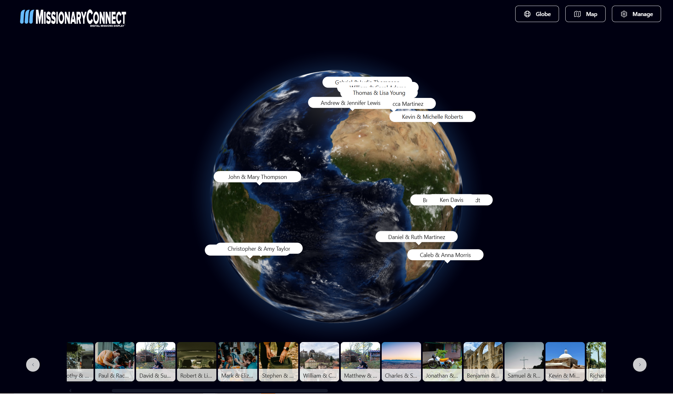This screenshot has height=394, width=673.
Task: Open settings via the Manage gear icon
Action: click(x=624, y=14)
